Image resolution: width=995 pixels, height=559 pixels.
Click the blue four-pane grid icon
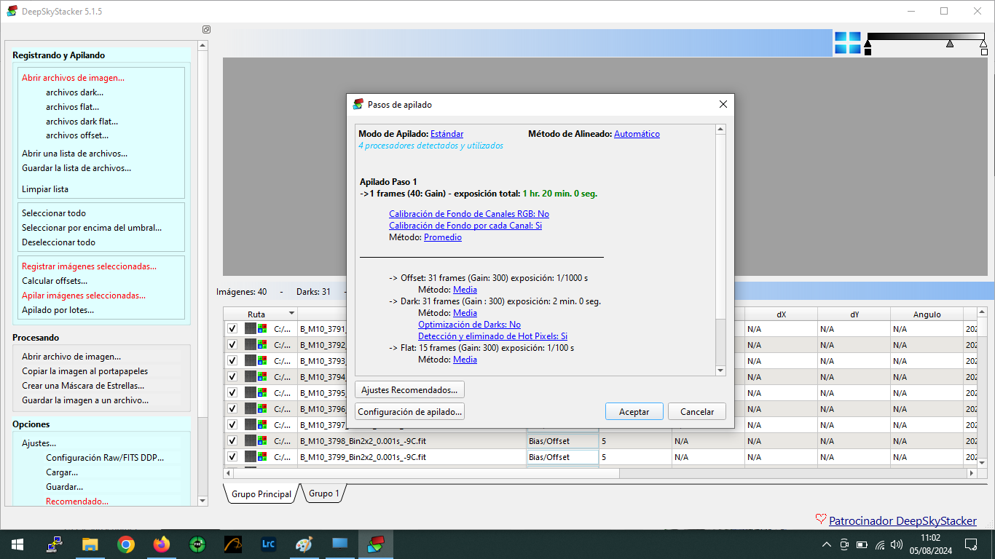click(847, 43)
